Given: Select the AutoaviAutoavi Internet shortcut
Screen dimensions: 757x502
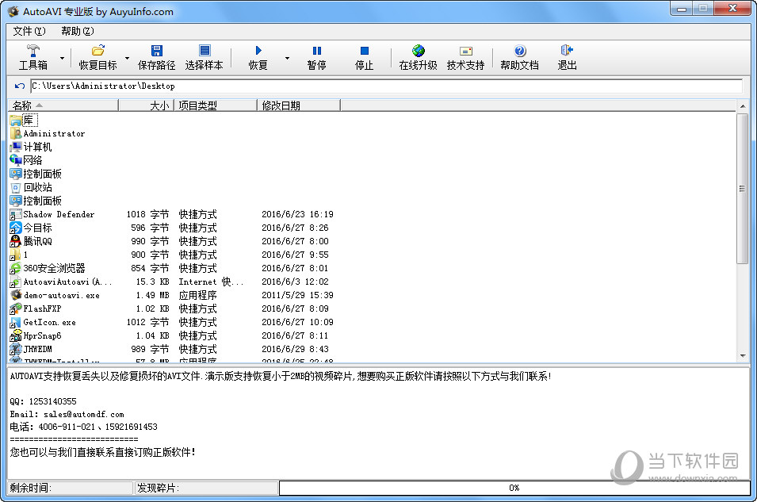Looking at the screenshot, I should pos(61,282).
